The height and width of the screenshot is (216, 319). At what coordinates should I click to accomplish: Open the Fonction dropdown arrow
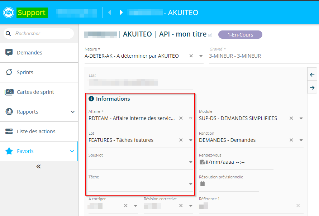pyautogui.click(x=301, y=140)
